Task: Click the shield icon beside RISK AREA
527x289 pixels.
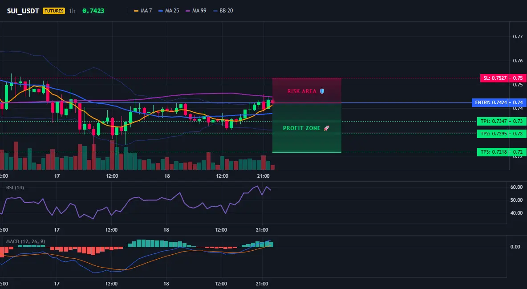Action: [322, 91]
